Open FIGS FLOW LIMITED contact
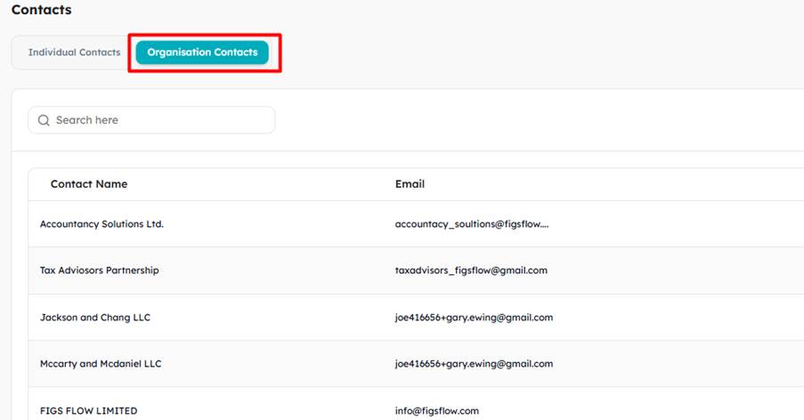Viewport: 804px width, 420px height. [89, 411]
